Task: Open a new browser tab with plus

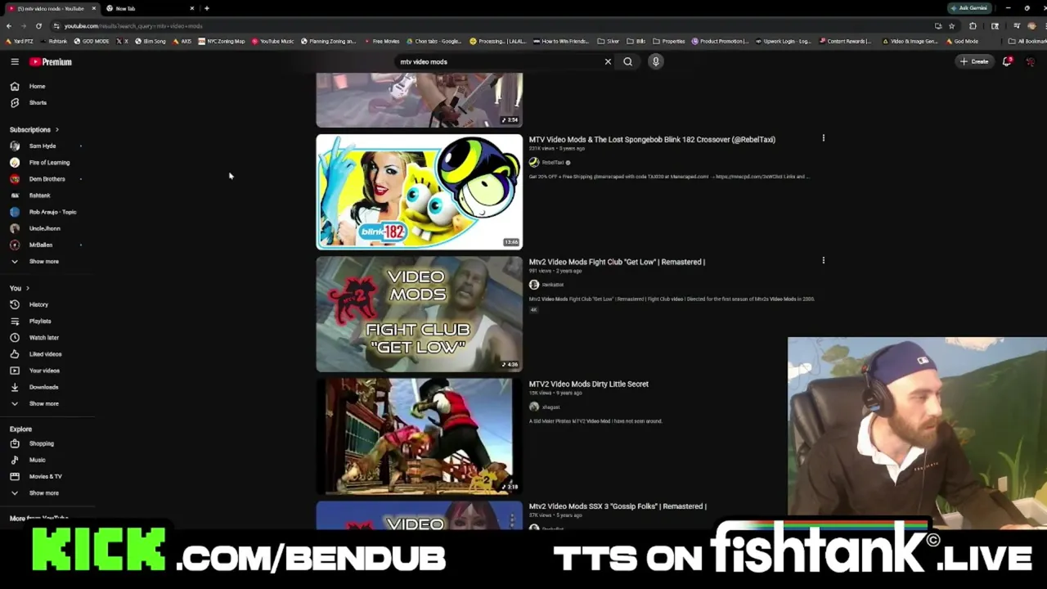Action: point(206,8)
